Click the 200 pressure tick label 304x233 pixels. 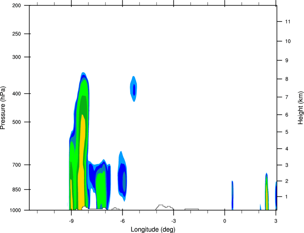17,6
